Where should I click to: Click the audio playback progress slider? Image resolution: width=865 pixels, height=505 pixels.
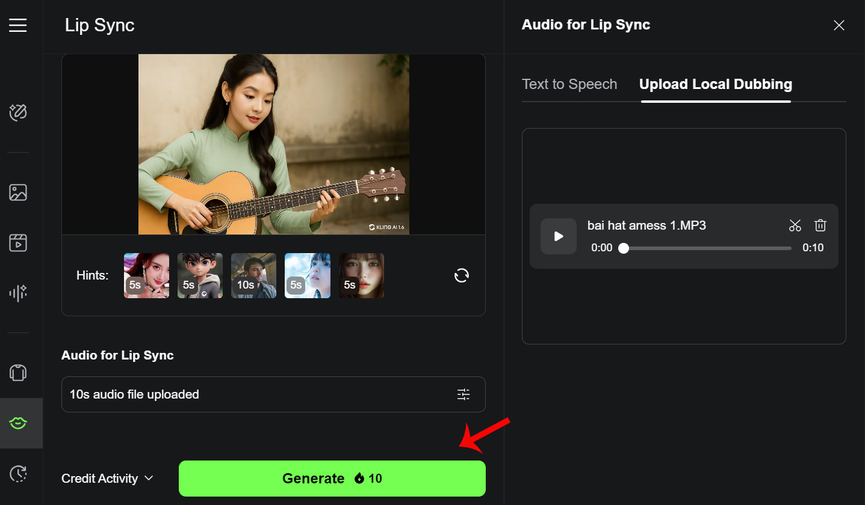coord(707,248)
